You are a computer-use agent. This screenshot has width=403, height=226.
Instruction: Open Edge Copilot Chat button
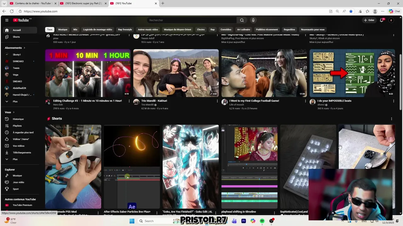pos(394,11)
